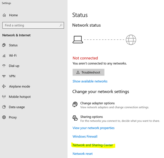Click the search magnifier icon
This screenshot has height=158, width=164.
pos(61,25)
